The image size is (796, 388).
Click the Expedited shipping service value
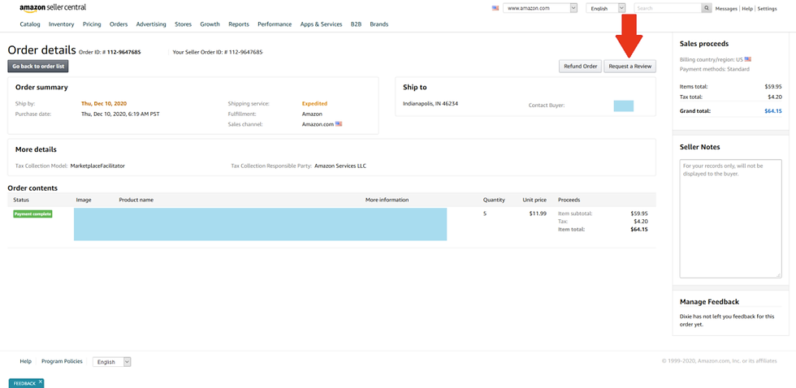[x=315, y=103]
